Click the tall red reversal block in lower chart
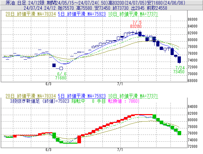203x154 pixels. [x=79, y=139]
